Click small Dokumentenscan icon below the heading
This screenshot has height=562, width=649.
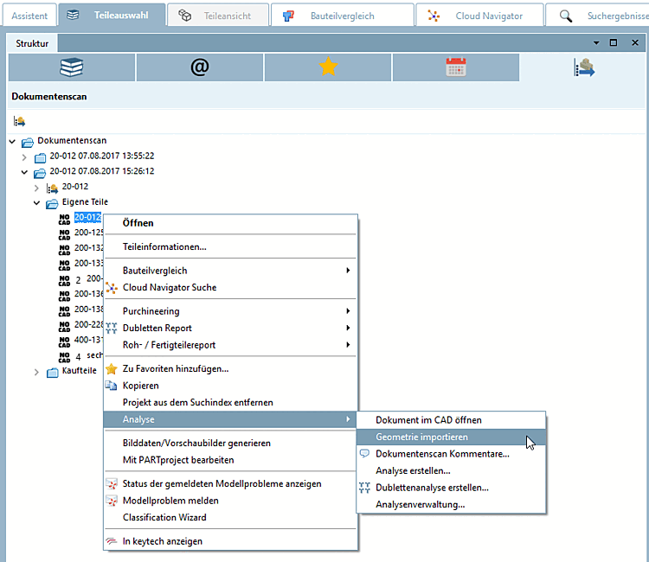point(19,121)
